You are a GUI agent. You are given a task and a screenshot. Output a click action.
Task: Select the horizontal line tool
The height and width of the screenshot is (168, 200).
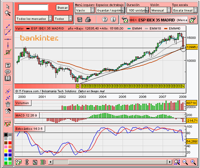8,39
